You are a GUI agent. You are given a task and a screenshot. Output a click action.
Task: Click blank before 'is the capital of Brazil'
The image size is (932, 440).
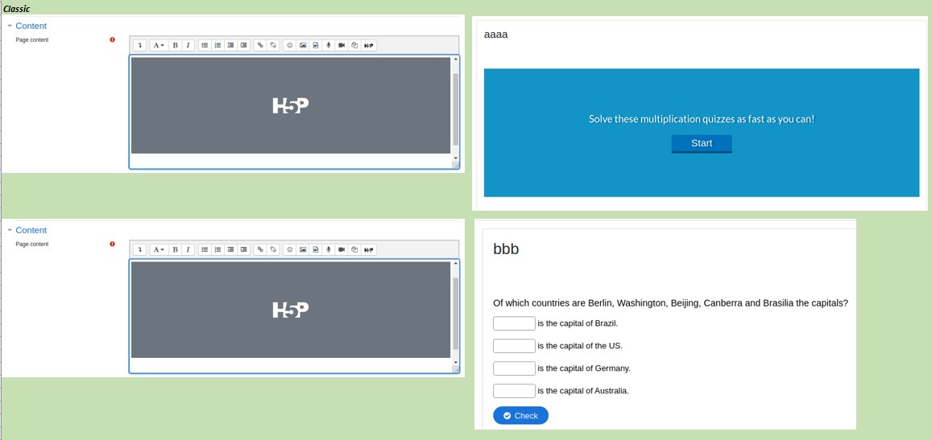click(x=514, y=323)
